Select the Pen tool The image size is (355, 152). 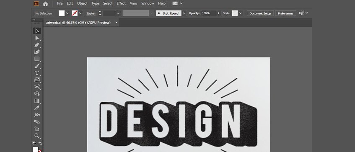[37, 45]
